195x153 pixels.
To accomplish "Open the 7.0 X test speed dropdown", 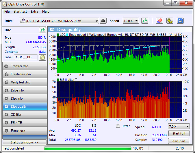I will 179,127.
